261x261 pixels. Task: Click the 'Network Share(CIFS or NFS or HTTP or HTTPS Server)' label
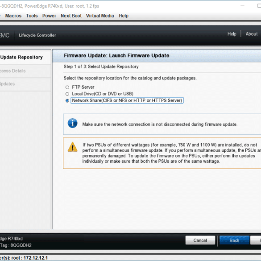click(x=127, y=100)
